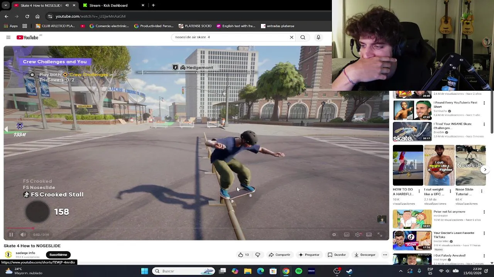Reload the current page
Viewport: 494px width, 277px height.
pyautogui.click(x=27, y=16)
